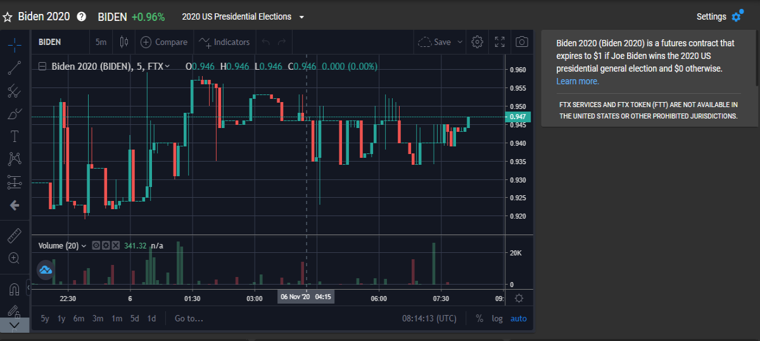Click the Learn more link
This screenshot has height=341, width=760.
coord(578,81)
